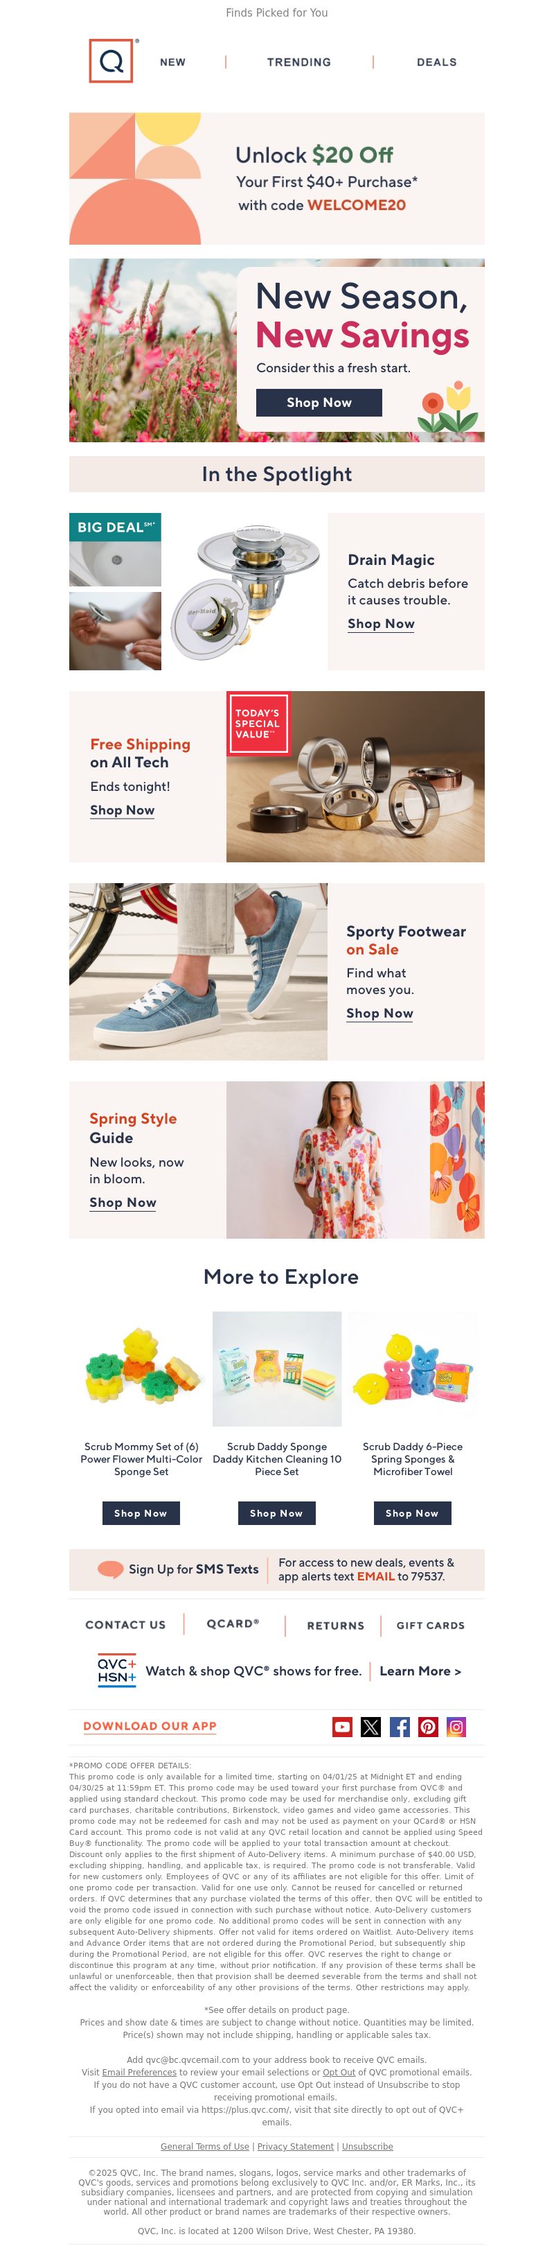Click the Learn More link
The image size is (554, 2248).
click(x=420, y=1671)
